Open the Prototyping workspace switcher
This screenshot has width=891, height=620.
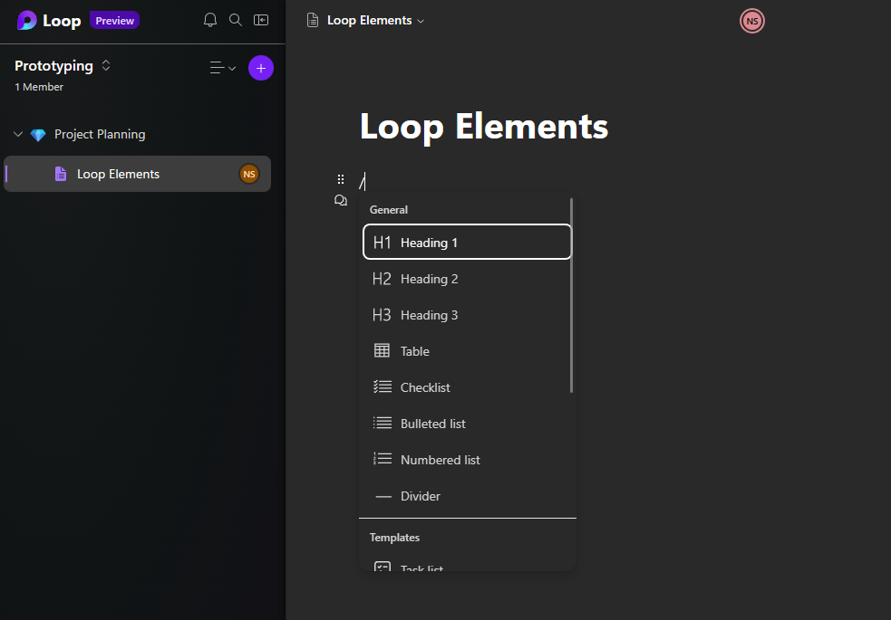click(105, 65)
